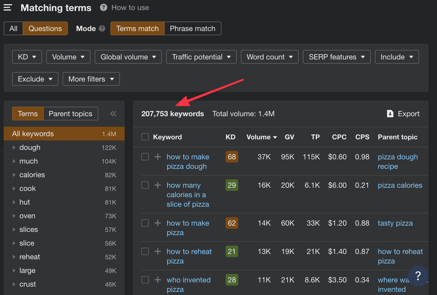Open 'how to reheat pizza' keyword link
This screenshot has height=295, width=437.
pyautogui.click(x=189, y=256)
